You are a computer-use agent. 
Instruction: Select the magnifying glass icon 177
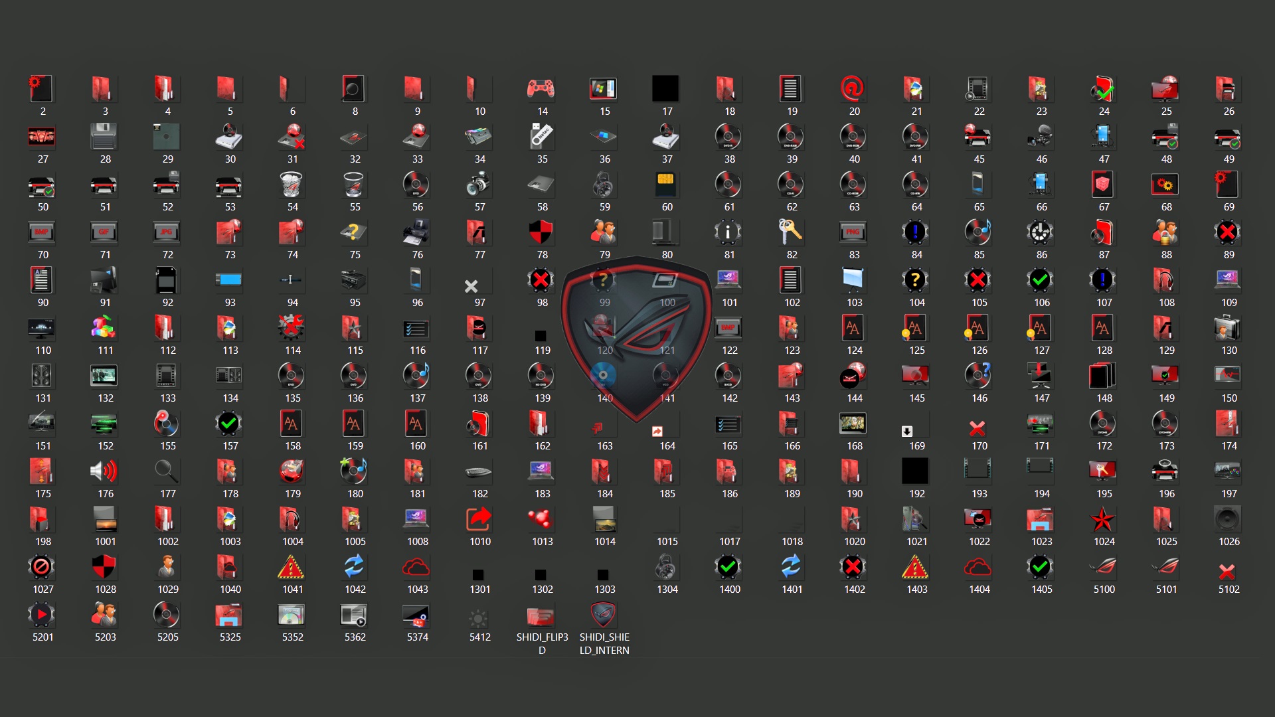click(x=167, y=471)
